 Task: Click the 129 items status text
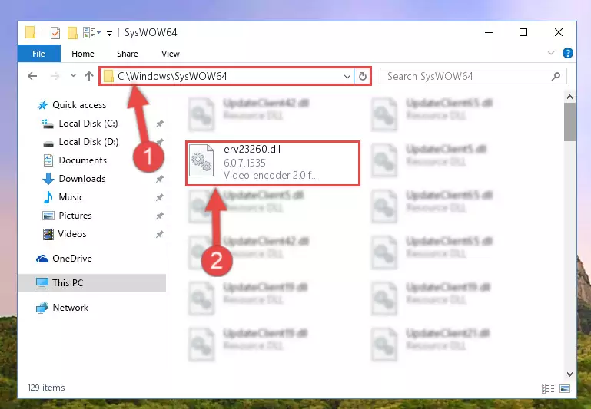coord(46,388)
